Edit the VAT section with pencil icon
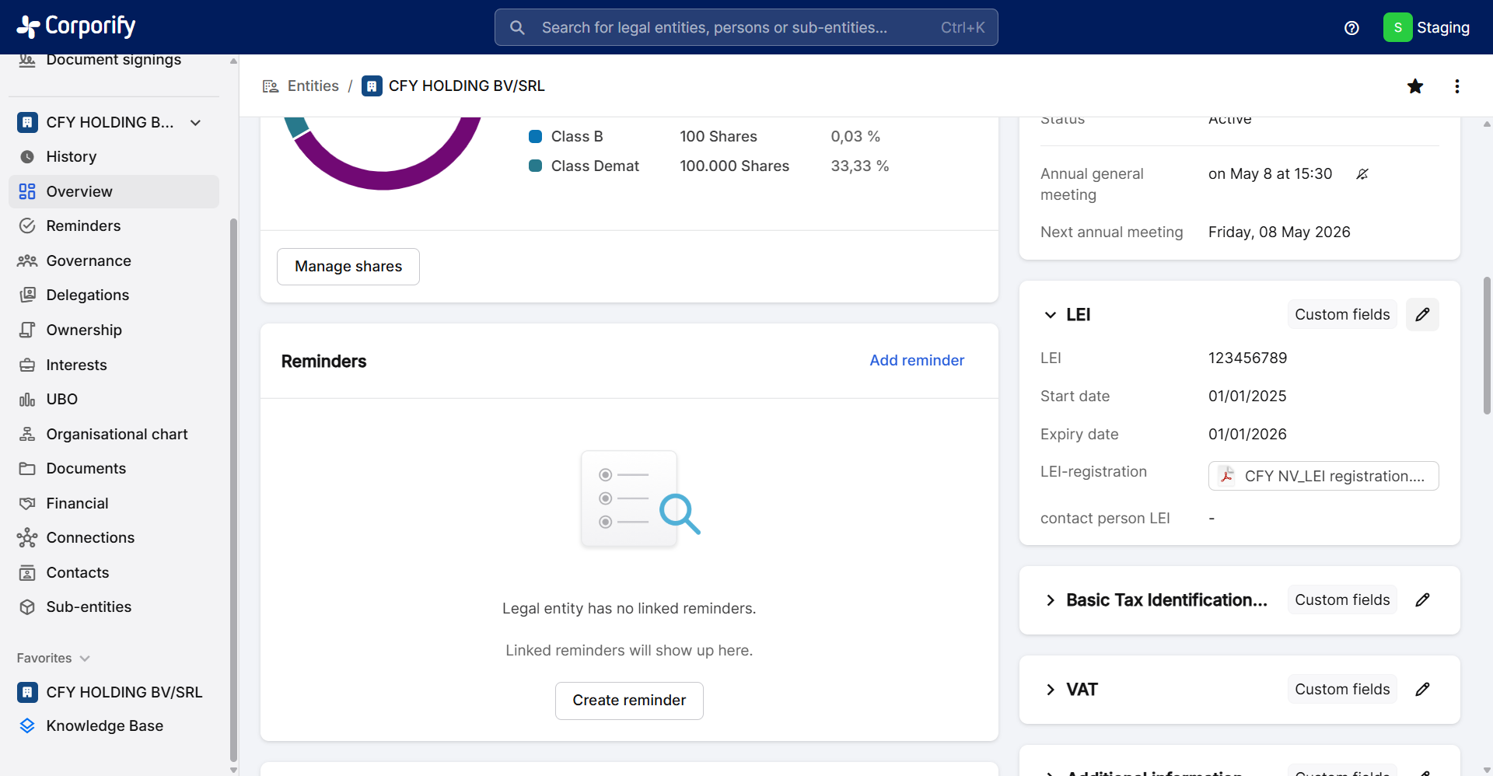Viewport: 1493px width, 776px height. [x=1422, y=689]
